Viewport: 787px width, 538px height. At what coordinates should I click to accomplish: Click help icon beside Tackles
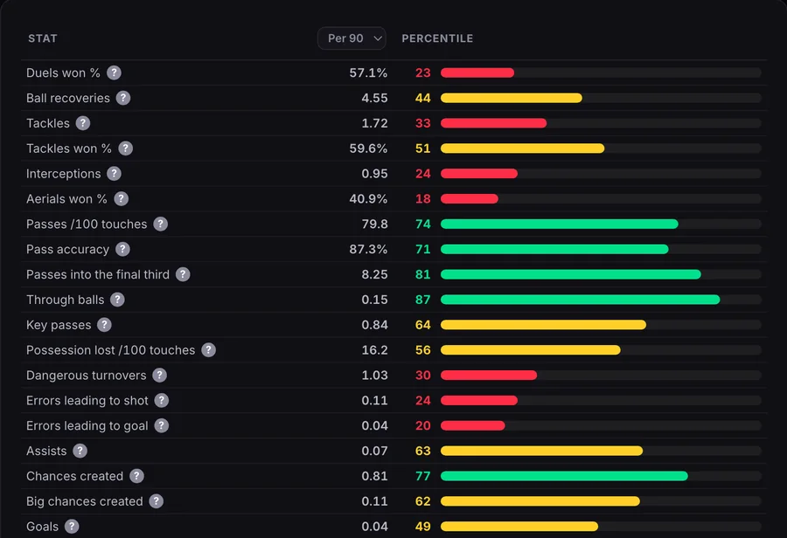(83, 123)
